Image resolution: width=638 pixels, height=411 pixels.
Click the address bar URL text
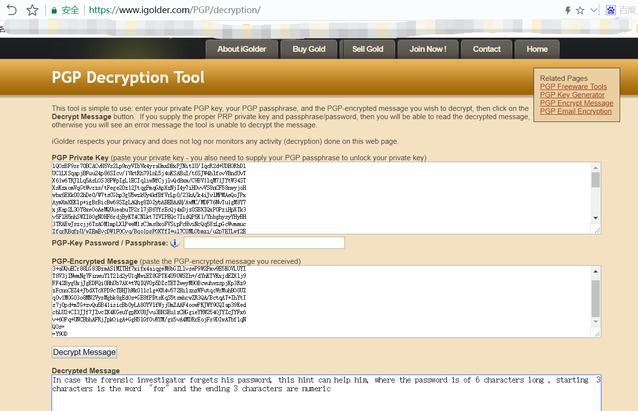pyautogui.click(x=175, y=10)
